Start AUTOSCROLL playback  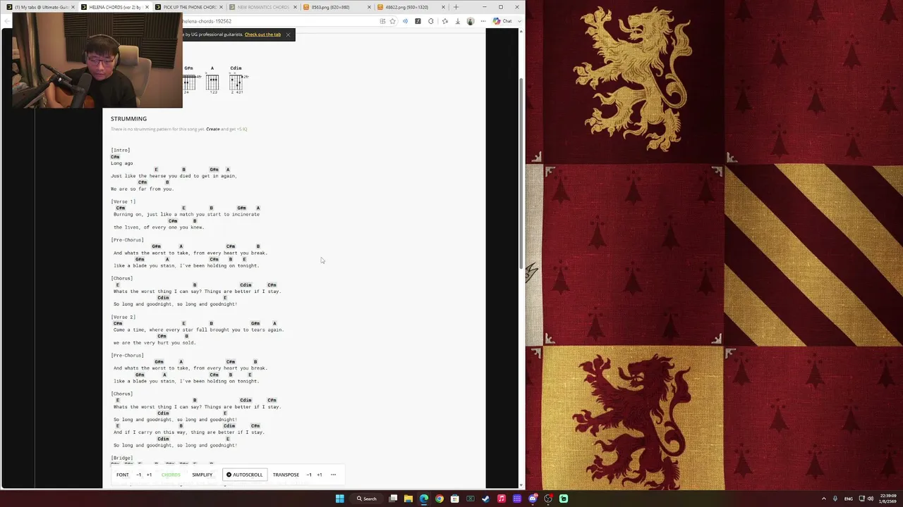tap(244, 475)
